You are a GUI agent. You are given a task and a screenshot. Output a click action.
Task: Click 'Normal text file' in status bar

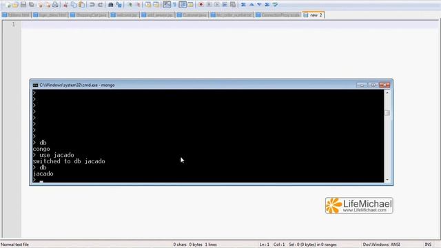pyautogui.click(x=14, y=245)
